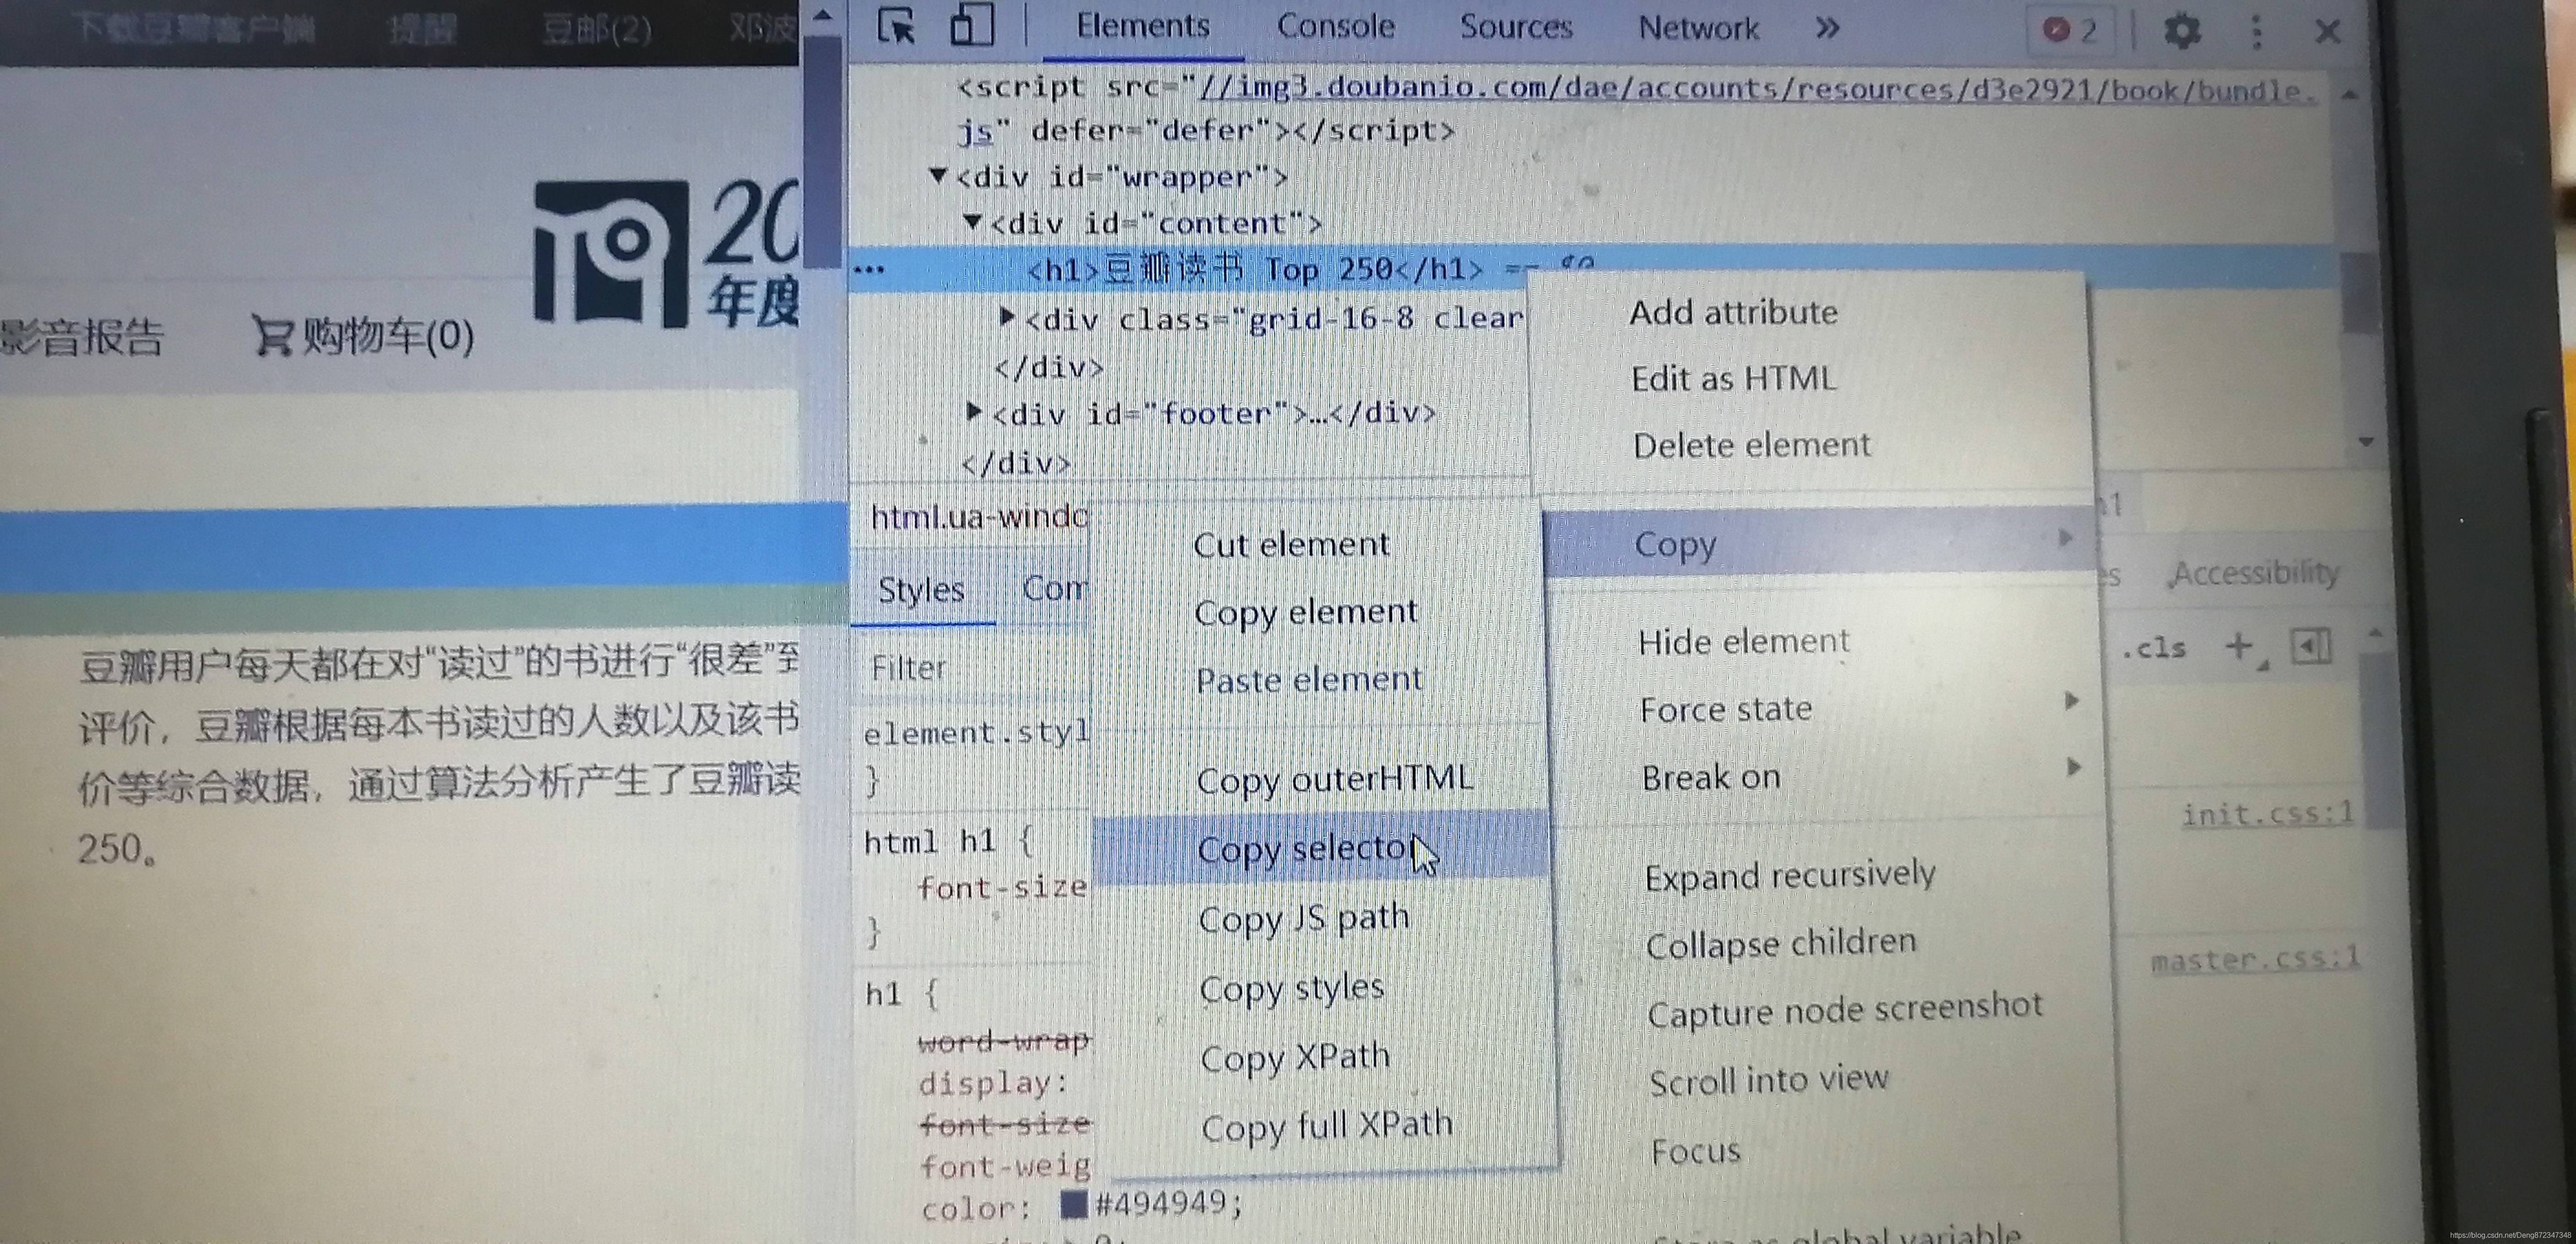Click the html h1 selector rule

pyautogui.click(x=929, y=842)
